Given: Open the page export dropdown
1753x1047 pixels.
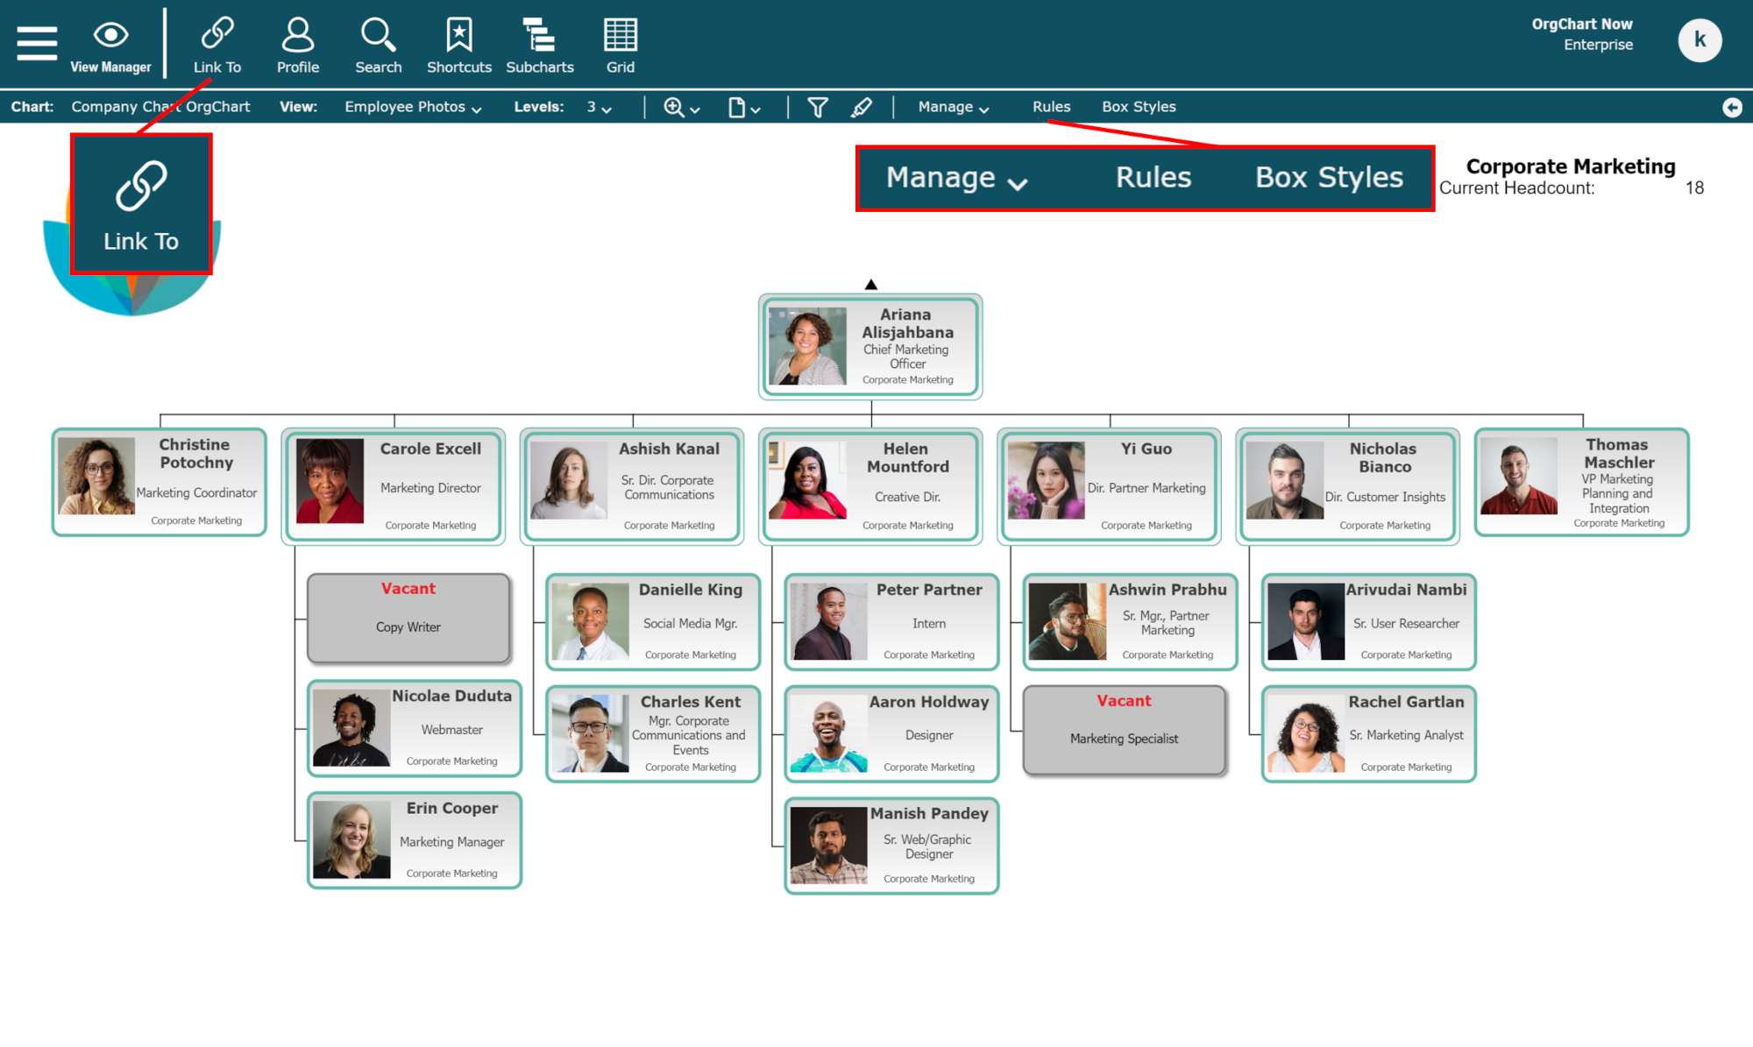Looking at the screenshot, I should (x=744, y=107).
